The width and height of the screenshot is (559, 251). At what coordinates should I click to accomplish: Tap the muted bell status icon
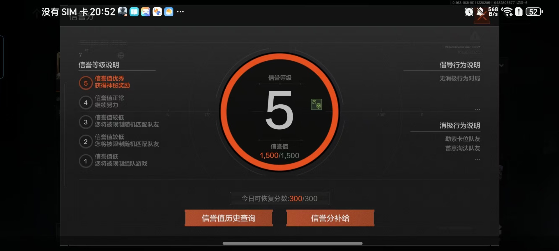click(x=480, y=12)
